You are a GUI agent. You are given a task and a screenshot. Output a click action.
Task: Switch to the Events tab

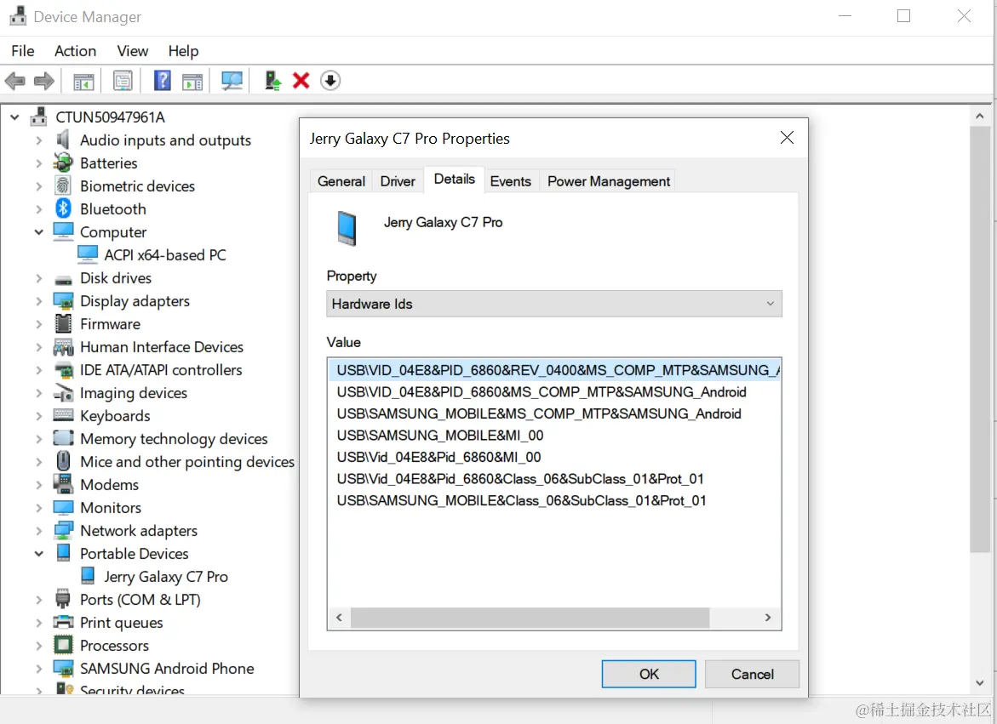point(511,181)
